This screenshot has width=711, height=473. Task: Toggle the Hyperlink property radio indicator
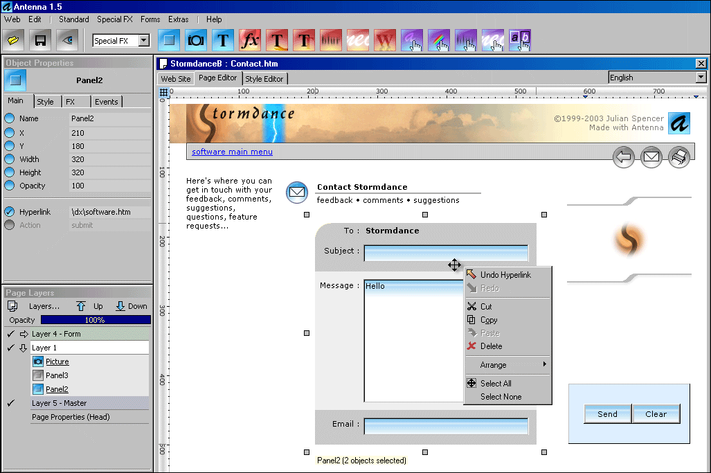click(10, 212)
